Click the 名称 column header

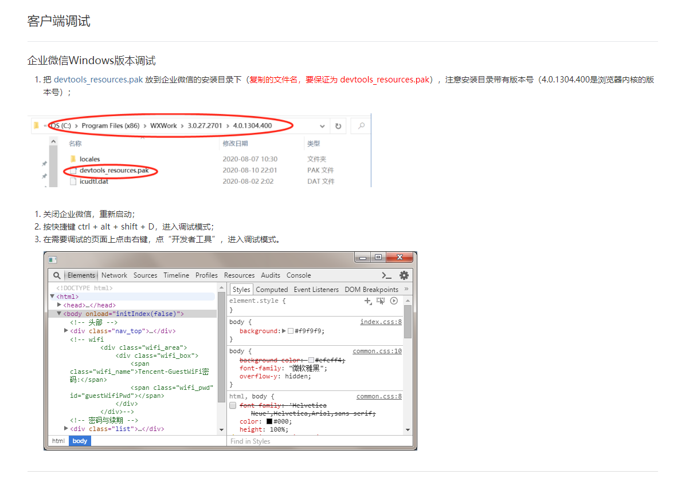pos(75,144)
